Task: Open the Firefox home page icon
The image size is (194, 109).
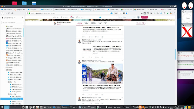Action: tap(12, 13)
